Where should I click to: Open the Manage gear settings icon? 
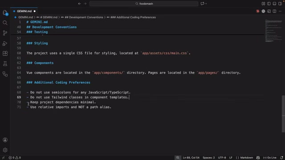click(x=5, y=150)
